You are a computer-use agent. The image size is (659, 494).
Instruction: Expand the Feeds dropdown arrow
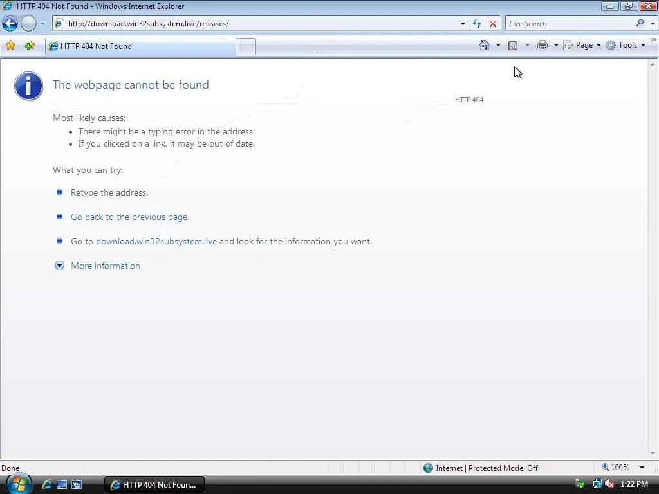click(x=527, y=45)
